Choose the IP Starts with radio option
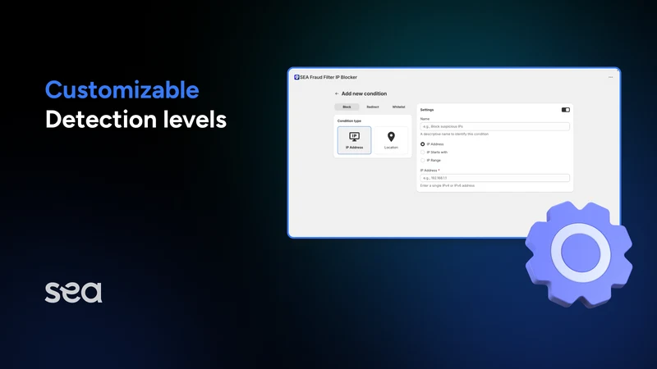The width and height of the screenshot is (657, 369). [422, 153]
